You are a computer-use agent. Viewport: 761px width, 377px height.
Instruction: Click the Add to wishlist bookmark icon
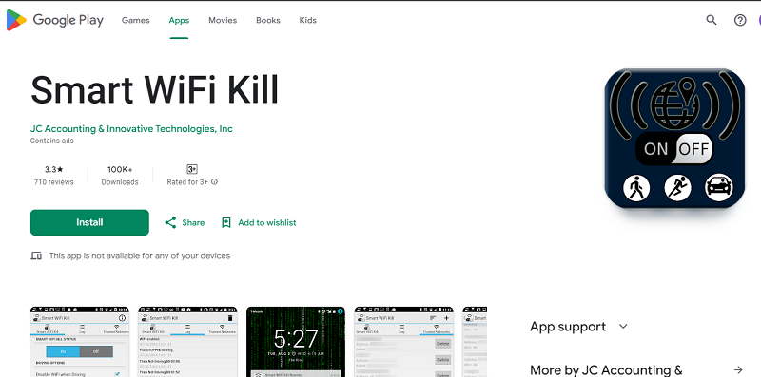point(225,222)
